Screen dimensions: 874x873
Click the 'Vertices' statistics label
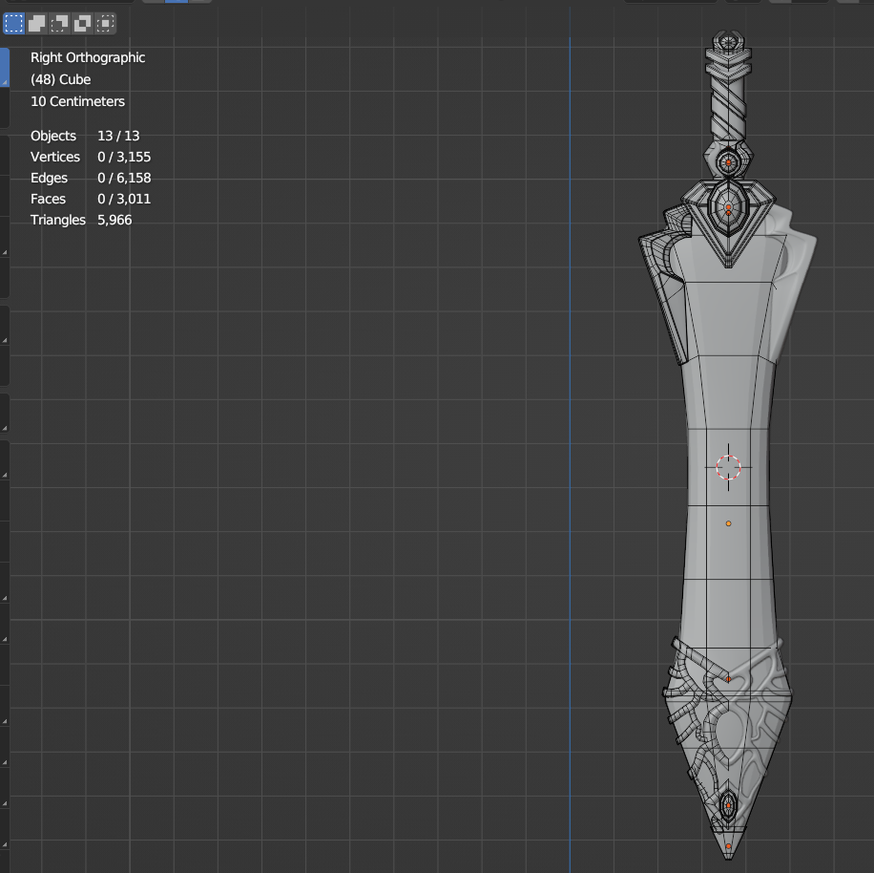pyautogui.click(x=55, y=158)
